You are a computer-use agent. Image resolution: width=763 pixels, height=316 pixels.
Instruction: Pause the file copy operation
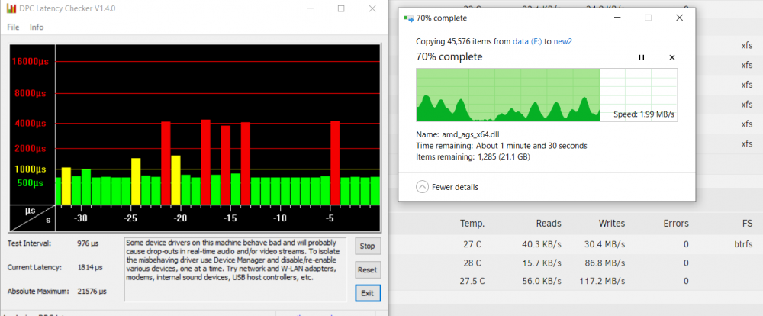[642, 57]
